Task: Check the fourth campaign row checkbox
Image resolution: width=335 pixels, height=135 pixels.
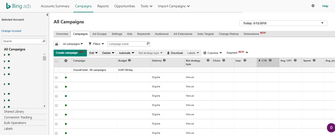Action: click(x=56, y=105)
